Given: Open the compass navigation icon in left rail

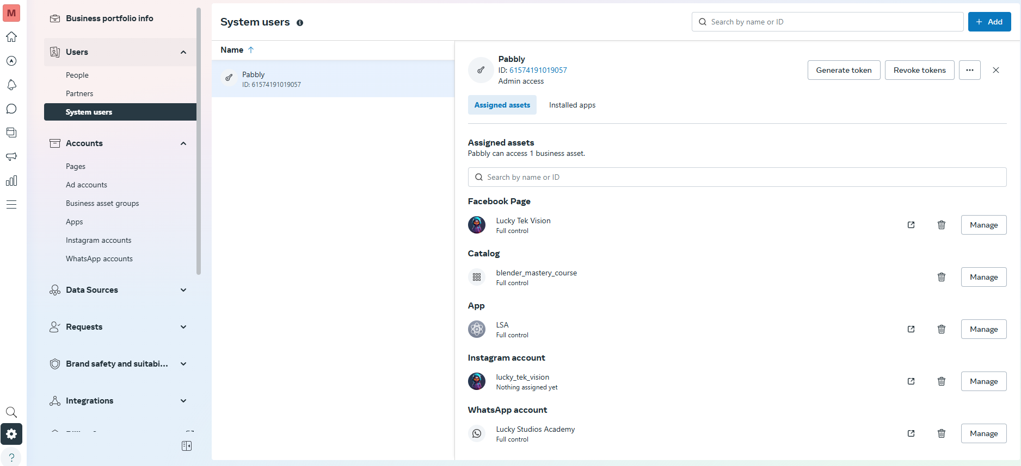Looking at the screenshot, I should pos(11,61).
